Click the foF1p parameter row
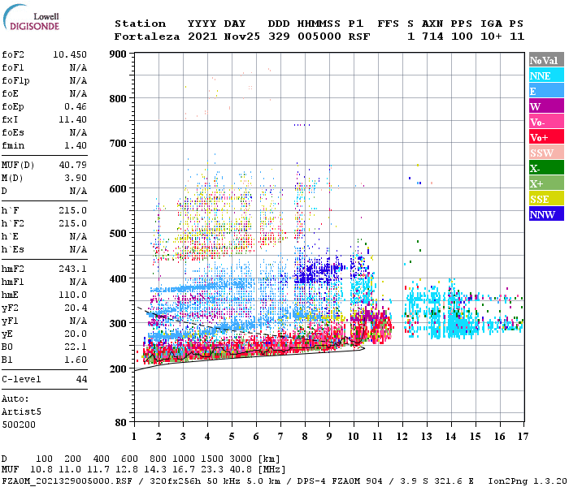Image resolution: width=569 pixels, height=487 pixels. [x=44, y=81]
